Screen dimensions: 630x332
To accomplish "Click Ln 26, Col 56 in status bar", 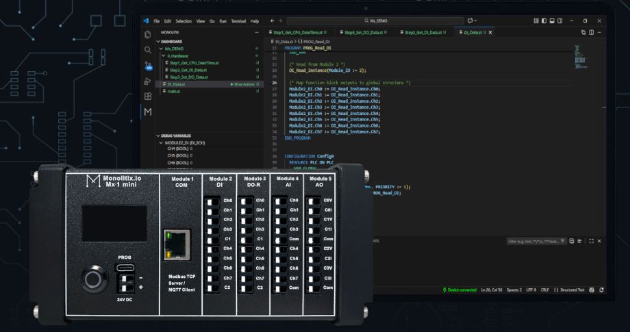I will pos(492,290).
